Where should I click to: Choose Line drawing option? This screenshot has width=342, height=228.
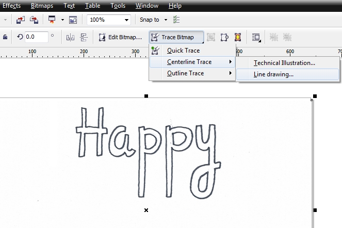click(287, 74)
